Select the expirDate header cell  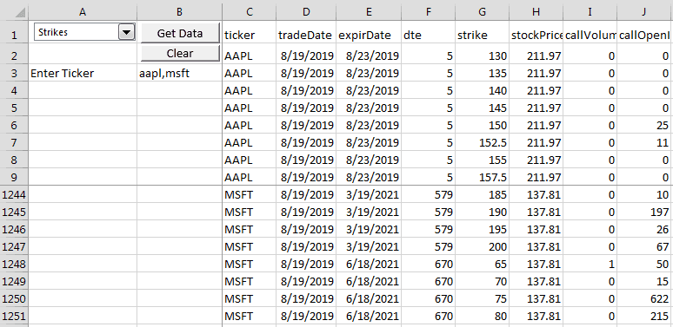click(x=369, y=35)
